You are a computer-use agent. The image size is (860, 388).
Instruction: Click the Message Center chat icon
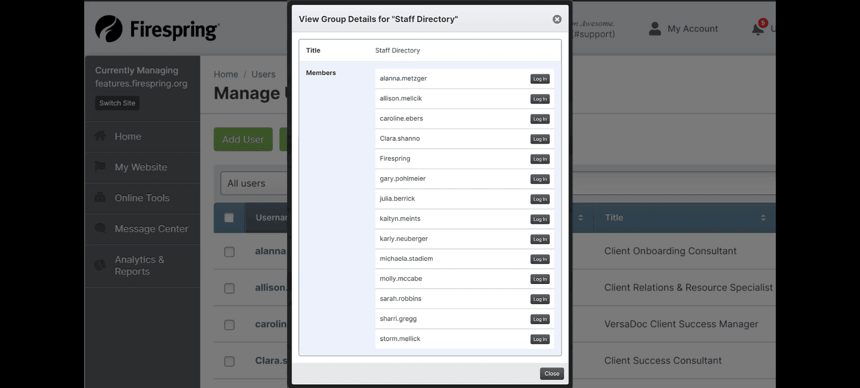click(100, 229)
